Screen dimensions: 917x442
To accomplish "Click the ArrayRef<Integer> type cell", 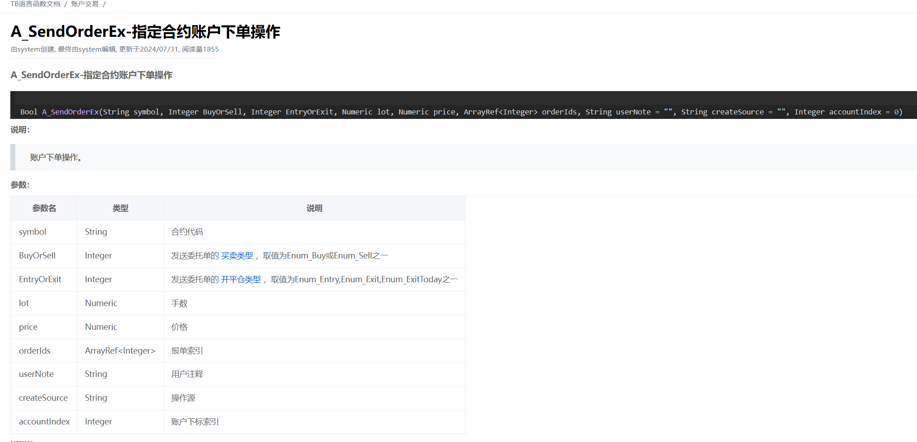I will (120, 351).
